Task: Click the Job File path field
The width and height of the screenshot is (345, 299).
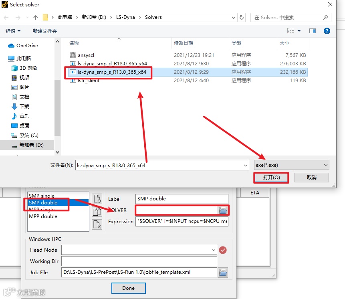Action: (139, 273)
